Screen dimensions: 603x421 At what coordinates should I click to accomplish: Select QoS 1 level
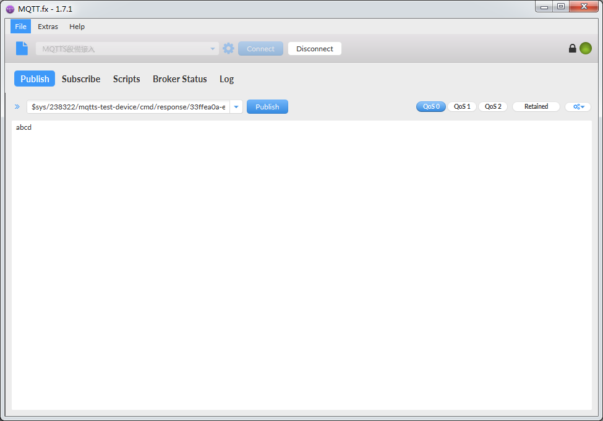(462, 106)
